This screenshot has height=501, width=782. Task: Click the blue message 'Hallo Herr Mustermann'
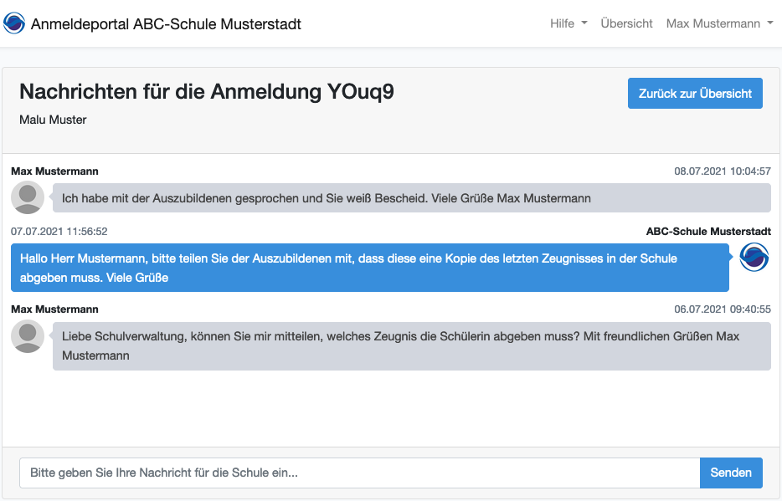[x=369, y=268]
